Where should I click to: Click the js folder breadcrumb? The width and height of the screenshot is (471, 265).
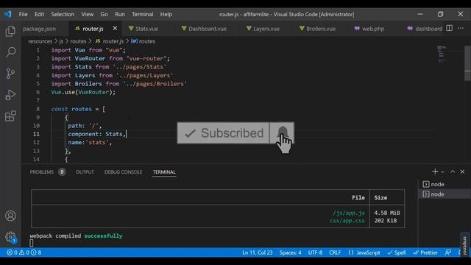tap(61, 41)
